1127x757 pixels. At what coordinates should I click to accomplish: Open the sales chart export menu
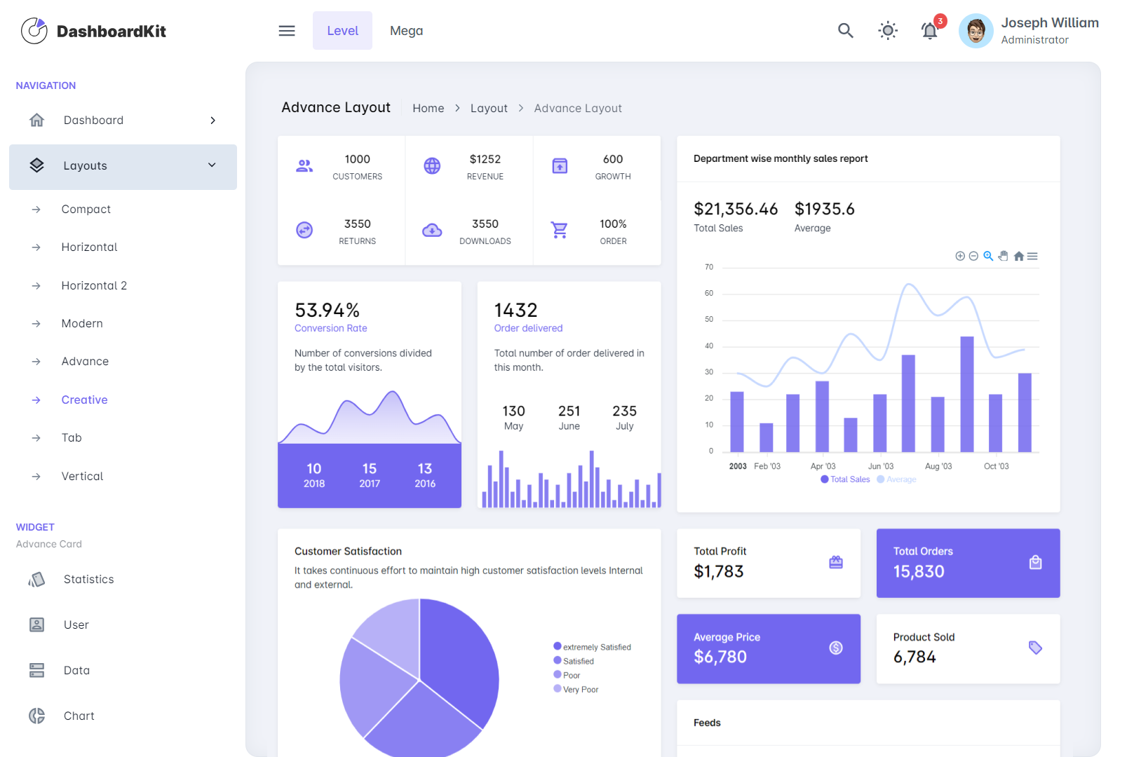(x=1032, y=257)
